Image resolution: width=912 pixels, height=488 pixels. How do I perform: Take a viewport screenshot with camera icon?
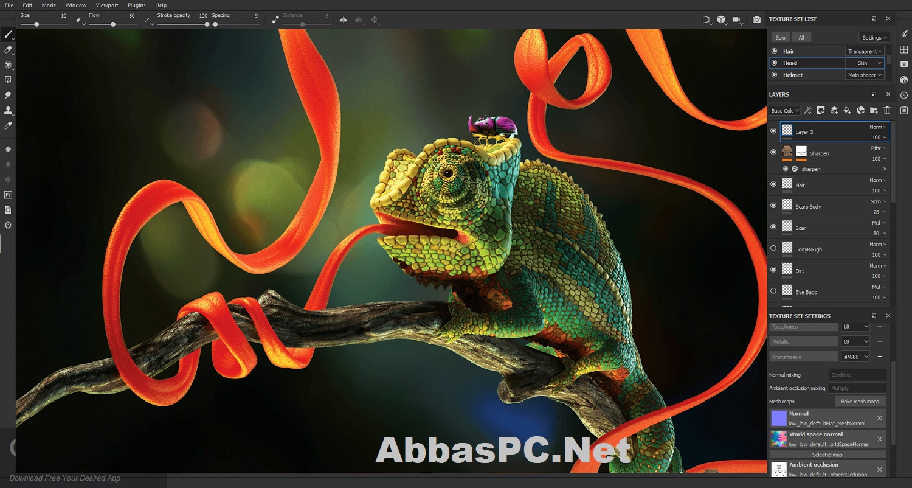(756, 19)
